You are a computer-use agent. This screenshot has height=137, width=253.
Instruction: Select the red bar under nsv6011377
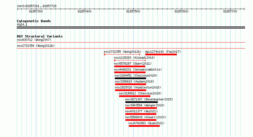click(141, 114)
